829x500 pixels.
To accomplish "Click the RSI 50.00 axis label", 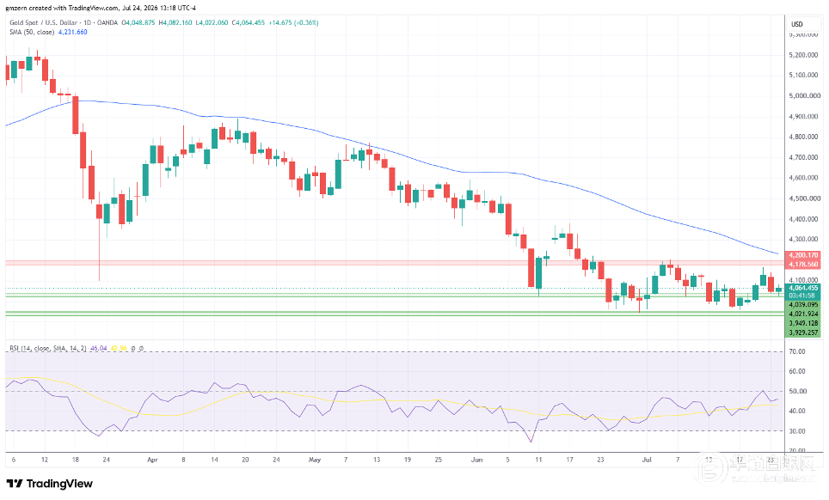I will pyautogui.click(x=796, y=392).
